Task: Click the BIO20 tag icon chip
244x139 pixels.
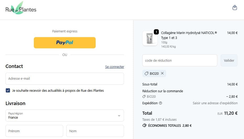Action: point(147,73)
